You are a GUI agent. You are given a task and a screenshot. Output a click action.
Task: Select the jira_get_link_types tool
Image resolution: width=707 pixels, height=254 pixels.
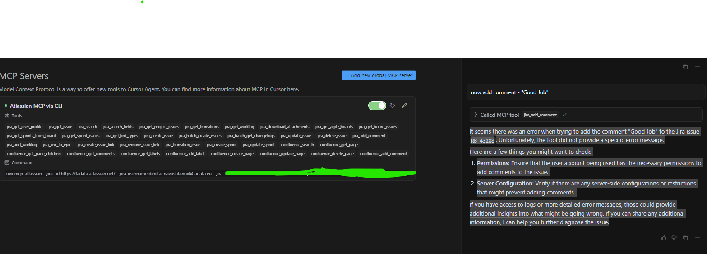(x=122, y=136)
